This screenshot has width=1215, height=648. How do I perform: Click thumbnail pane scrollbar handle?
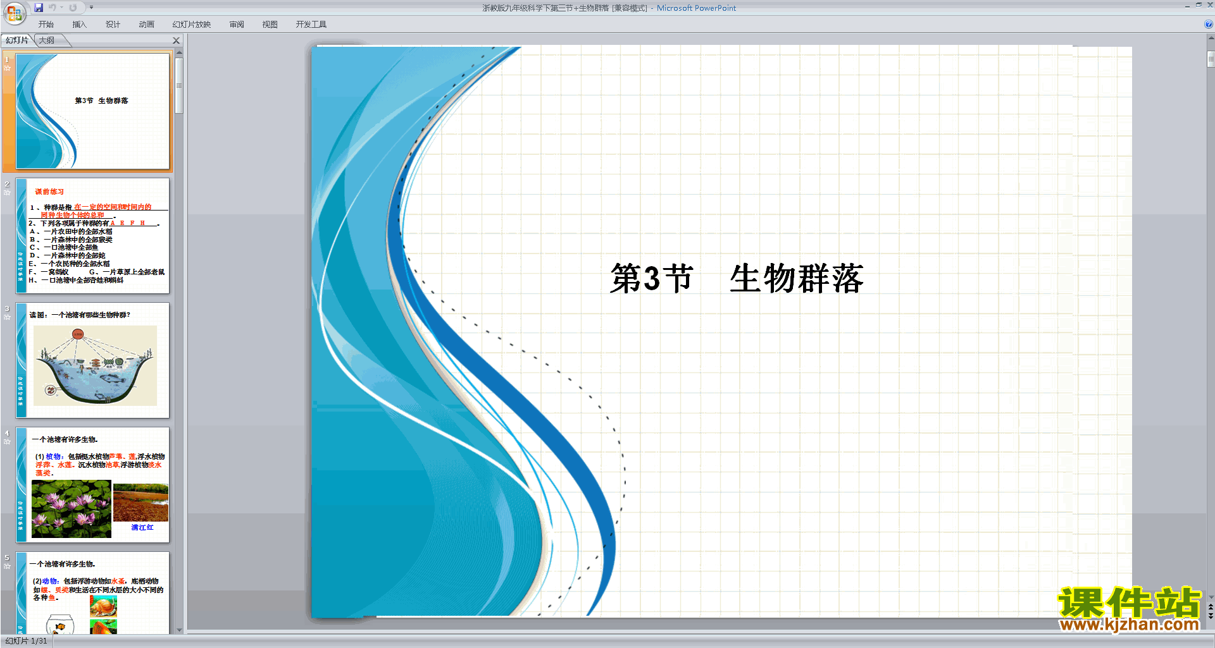(179, 85)
